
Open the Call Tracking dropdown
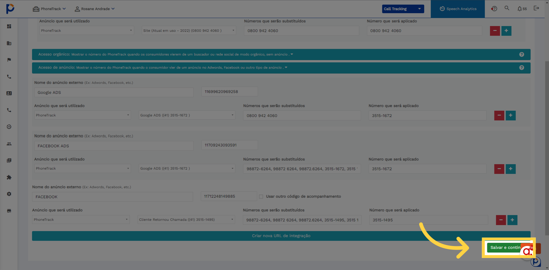pyautogui.click(x=403, y=9)
